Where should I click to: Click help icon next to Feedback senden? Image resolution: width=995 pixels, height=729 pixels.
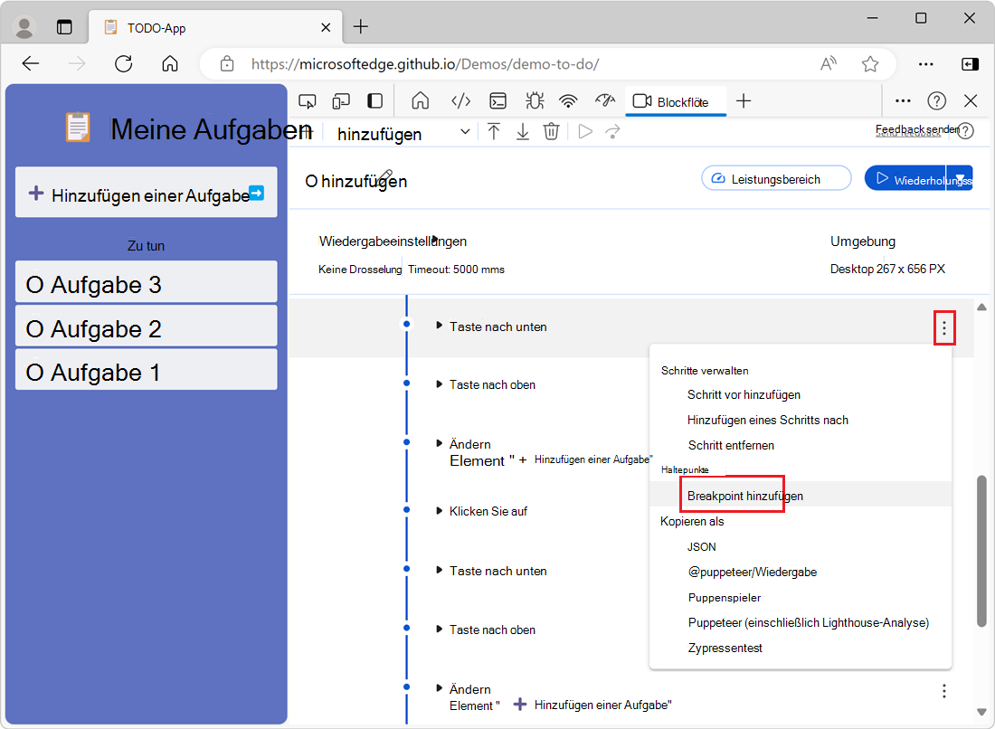tap(965, 131)
